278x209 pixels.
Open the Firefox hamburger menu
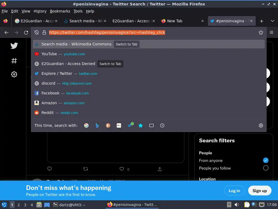tap(271, 33)
